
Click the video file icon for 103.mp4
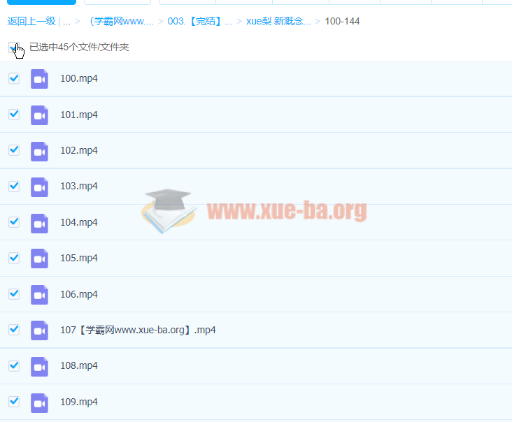39,187
